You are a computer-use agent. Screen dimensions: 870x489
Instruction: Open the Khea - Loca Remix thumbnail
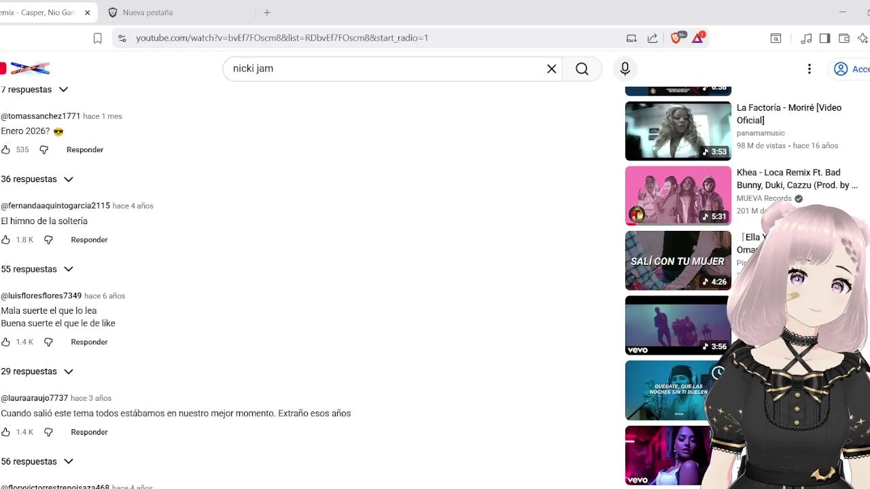click(678, 196)
